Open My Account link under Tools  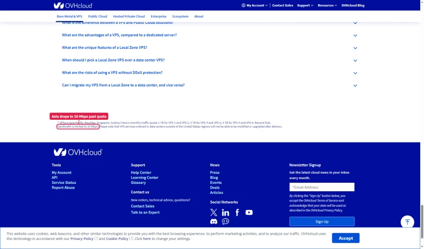tap(61, 173)
